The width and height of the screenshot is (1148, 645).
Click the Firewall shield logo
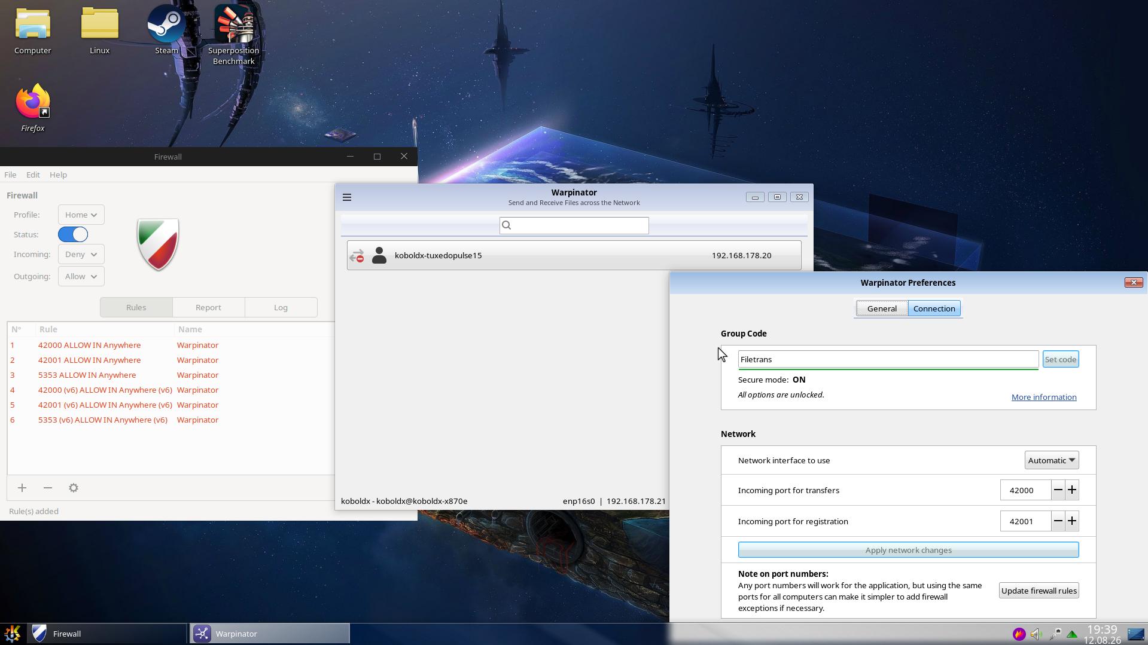point(158,244)
